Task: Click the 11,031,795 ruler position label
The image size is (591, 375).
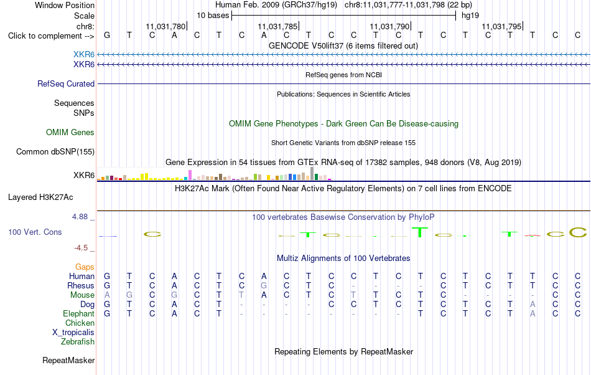Action: click(501, 26)
